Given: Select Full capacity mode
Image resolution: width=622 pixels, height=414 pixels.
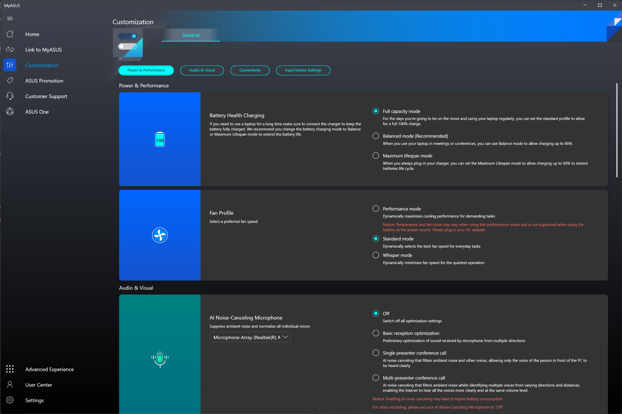Looking at the screenshot, I should [376, 111].
